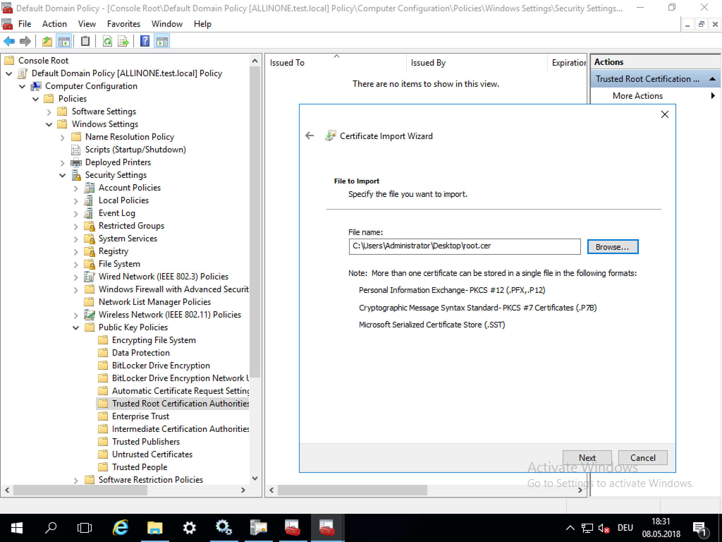Click the wizard's back arrow icon

(x=310, y=136)
